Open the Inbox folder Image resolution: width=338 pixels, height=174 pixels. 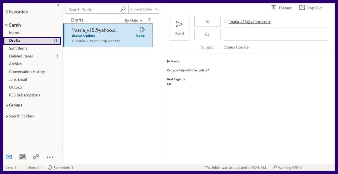click(x=14, y=33)
